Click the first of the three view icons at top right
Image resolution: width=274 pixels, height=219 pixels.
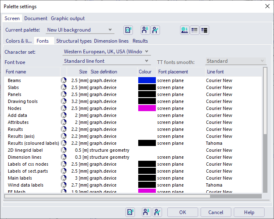tap(184, 30)
